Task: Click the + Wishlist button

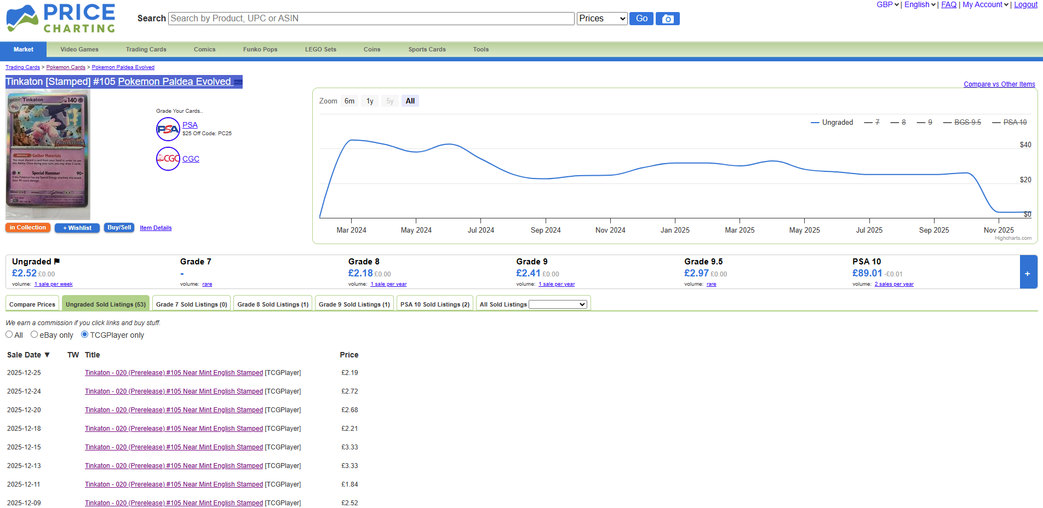Action: (x=77, y=228)
